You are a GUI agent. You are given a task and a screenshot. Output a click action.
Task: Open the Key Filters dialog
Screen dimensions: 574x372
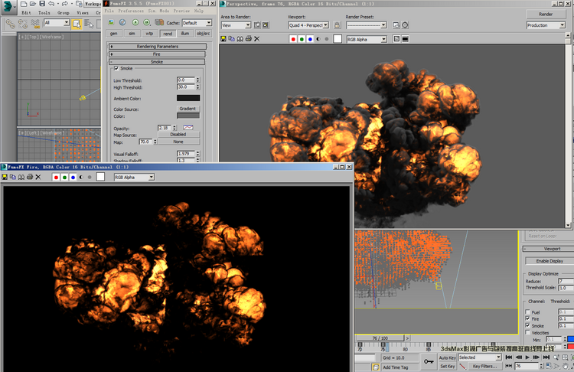click(484, 366)
